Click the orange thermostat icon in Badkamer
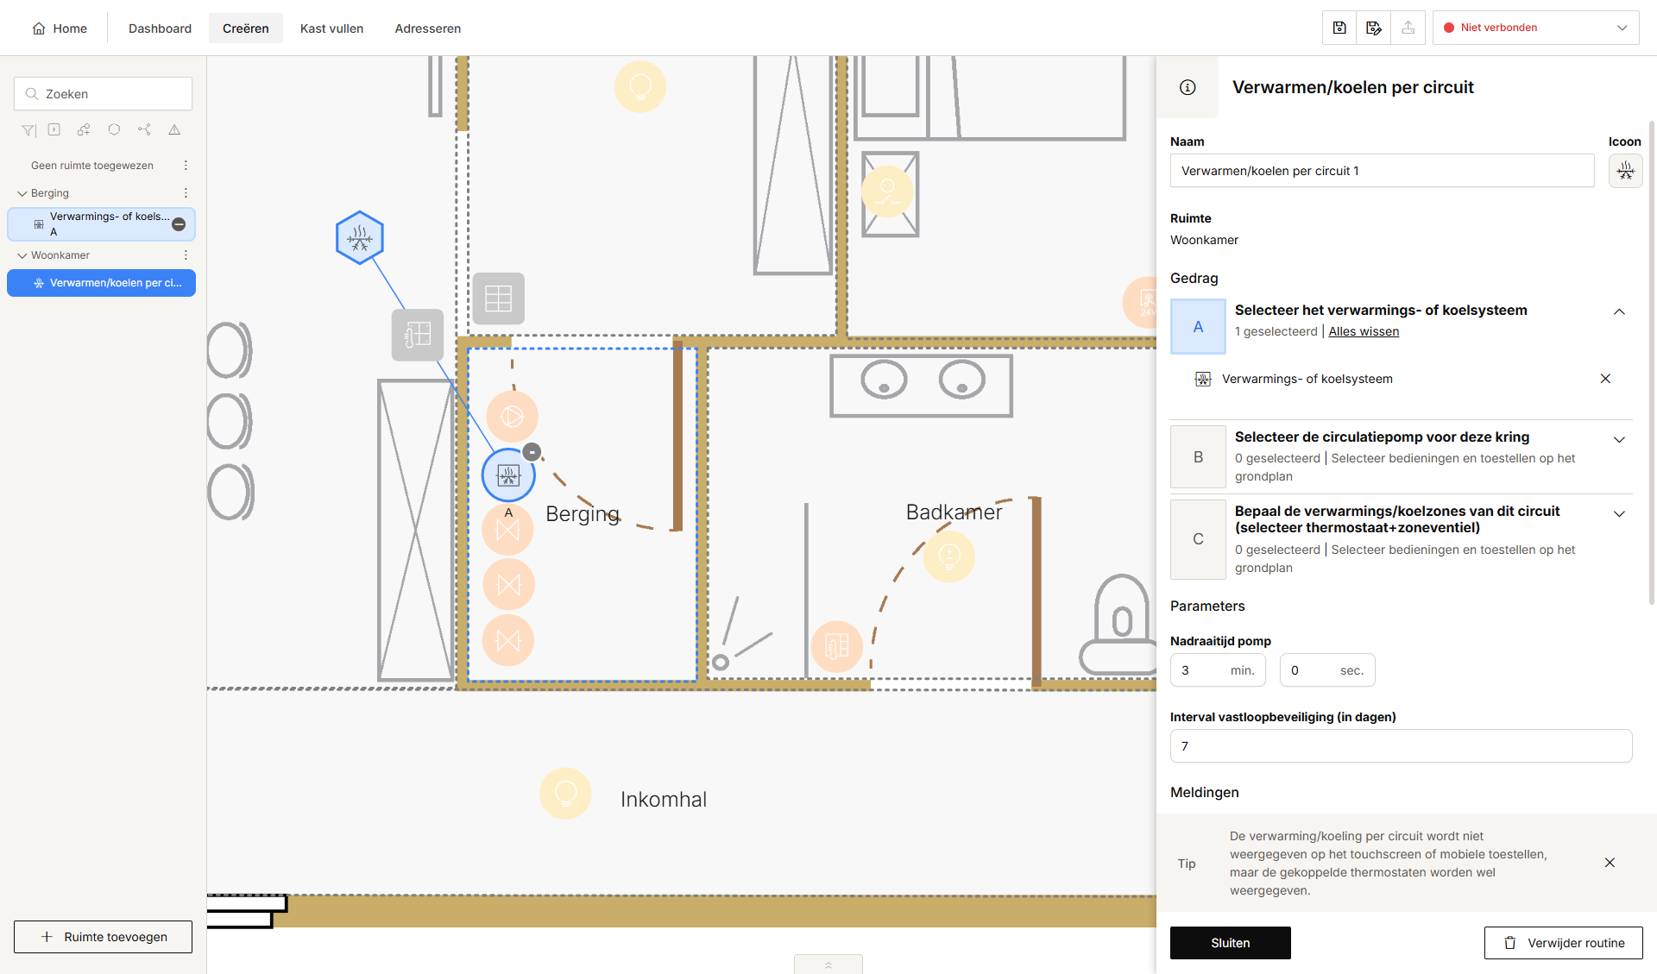The width and height of the screenshot is (1657, 974). [x=837, y=646]
